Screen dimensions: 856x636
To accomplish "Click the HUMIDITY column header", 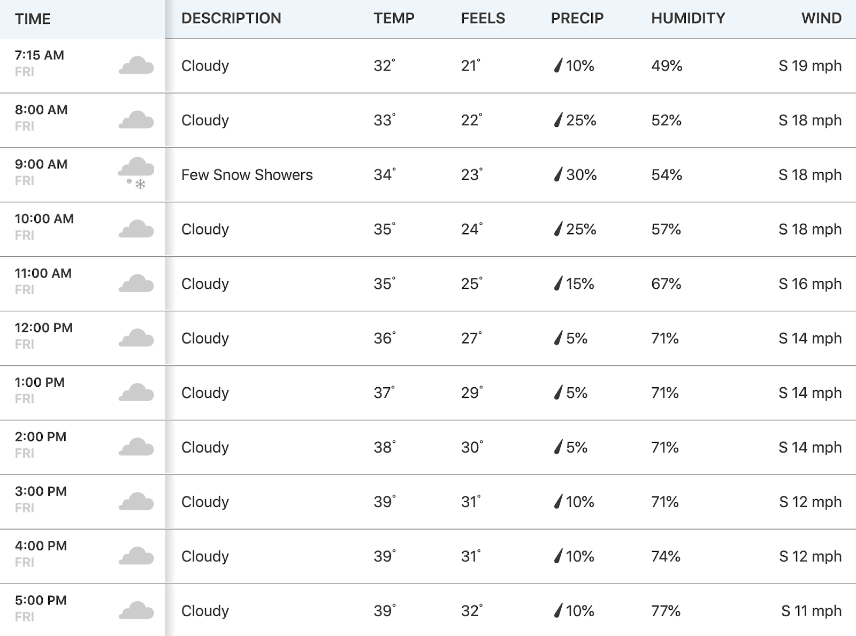I will coord(688,18).
